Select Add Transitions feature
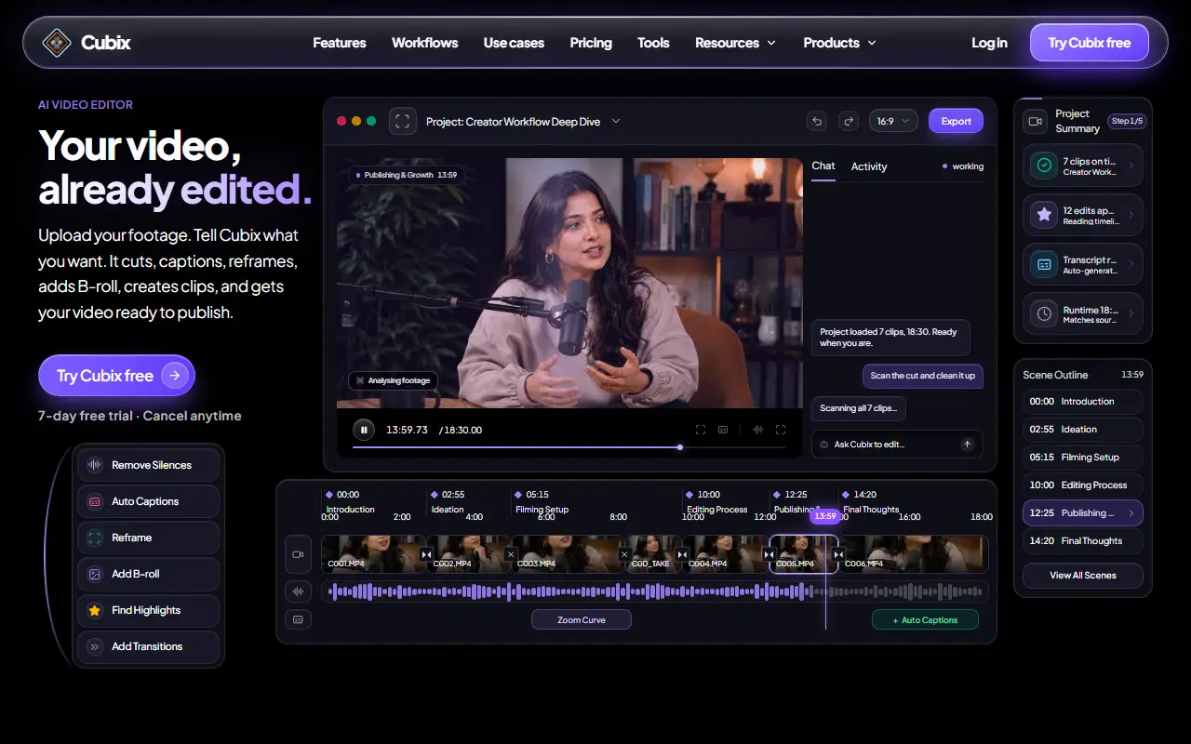Image resolution: width=1191 pixels, height=744 pixels. [149, 646]
